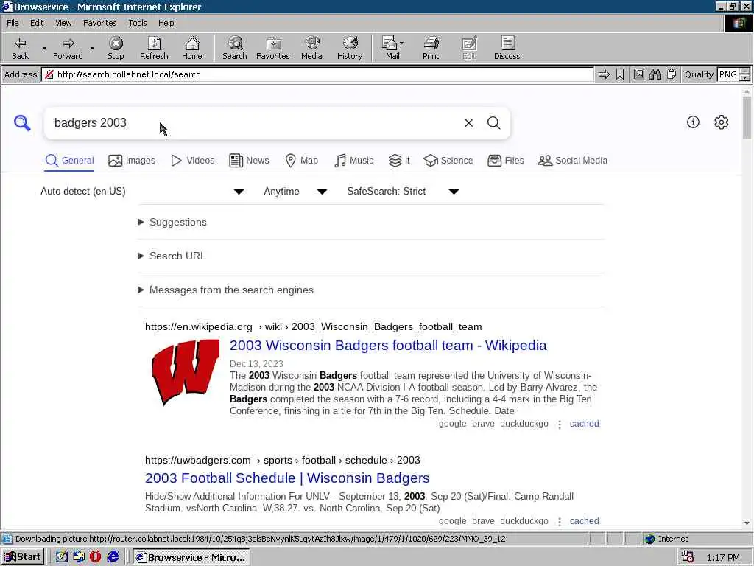Open the View menu
Image resolution: width=754 pixels, height=566 pixels.
(63, 23)
